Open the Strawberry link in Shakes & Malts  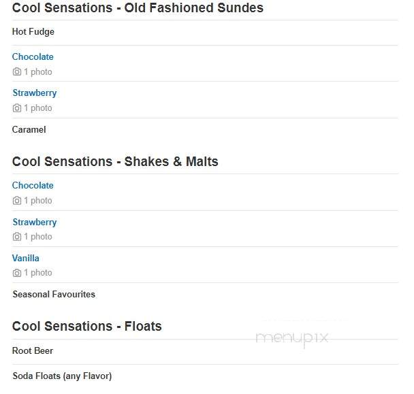pos(35,223)
